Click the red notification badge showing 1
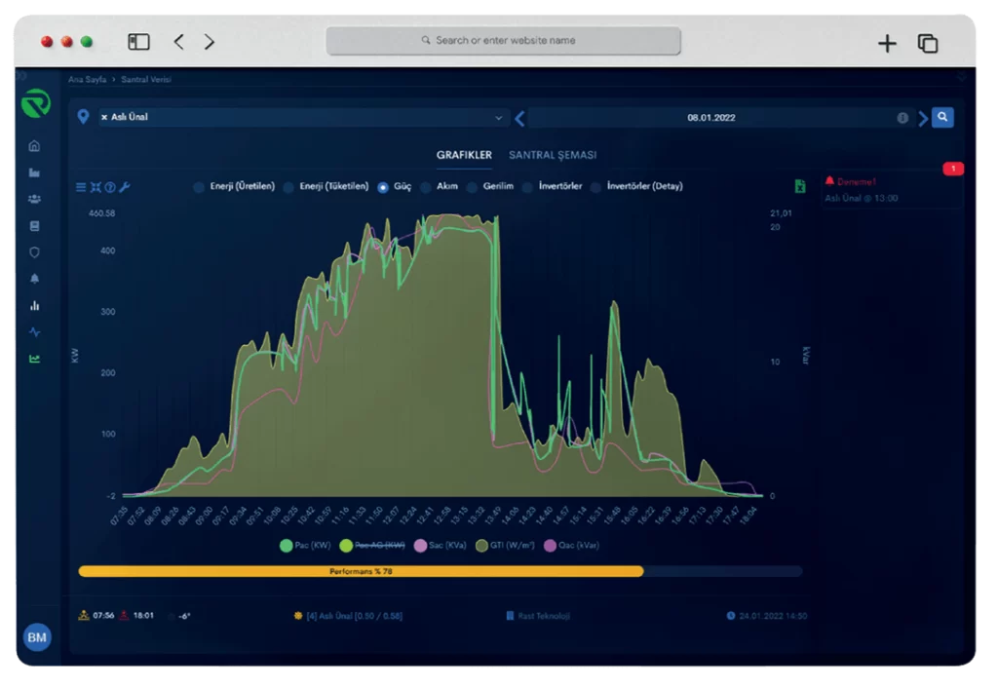The width and height of the screenshot is (998, 690). coord(953,169)
